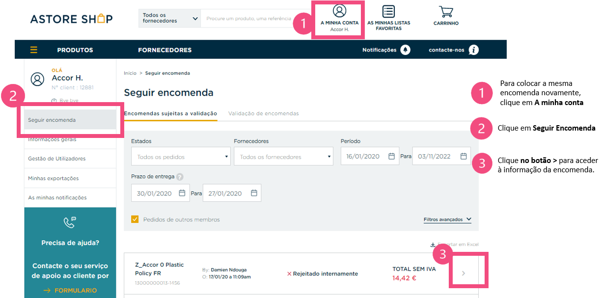This screenshot has width=600, height=298.
Task: Open calendar for 30/01/2020 delivery date
Action: click(182, 193)
